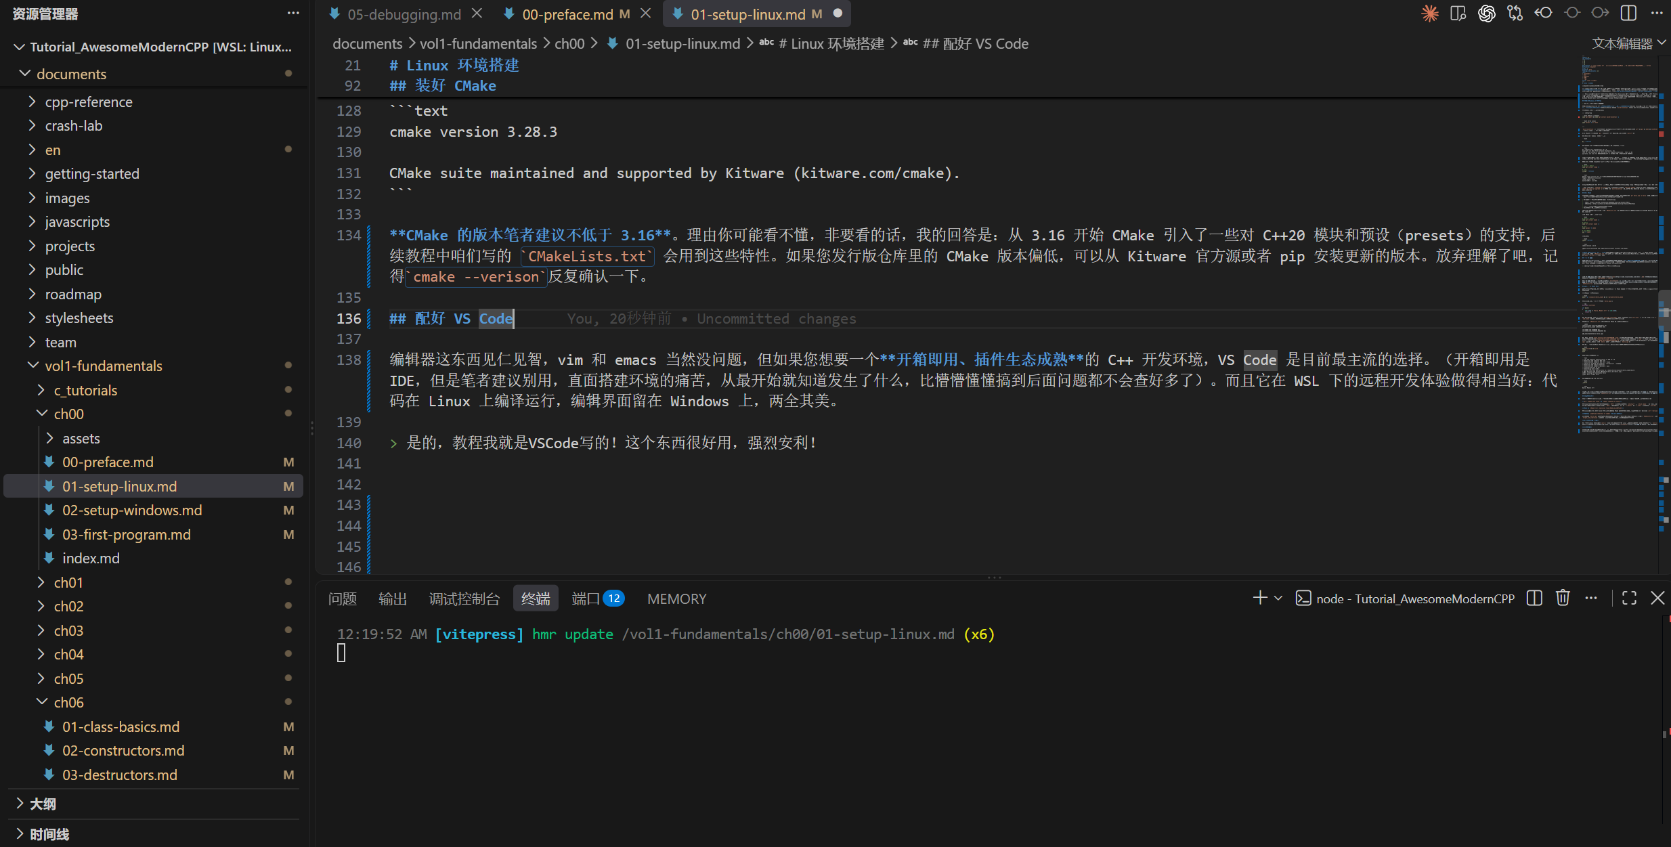This screenshot has height=847, width=1671.
Task: Collapse the documents folder
Action: point(25,74)
